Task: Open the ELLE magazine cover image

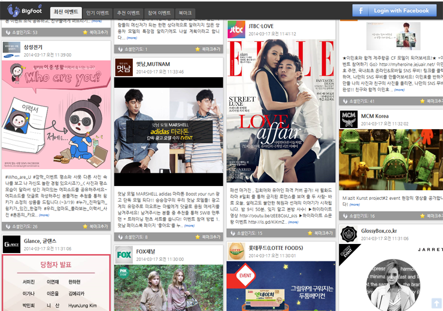Action: [x=281, y=111]
